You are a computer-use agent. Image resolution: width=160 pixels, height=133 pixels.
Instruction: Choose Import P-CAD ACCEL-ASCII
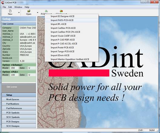(72, 44)
